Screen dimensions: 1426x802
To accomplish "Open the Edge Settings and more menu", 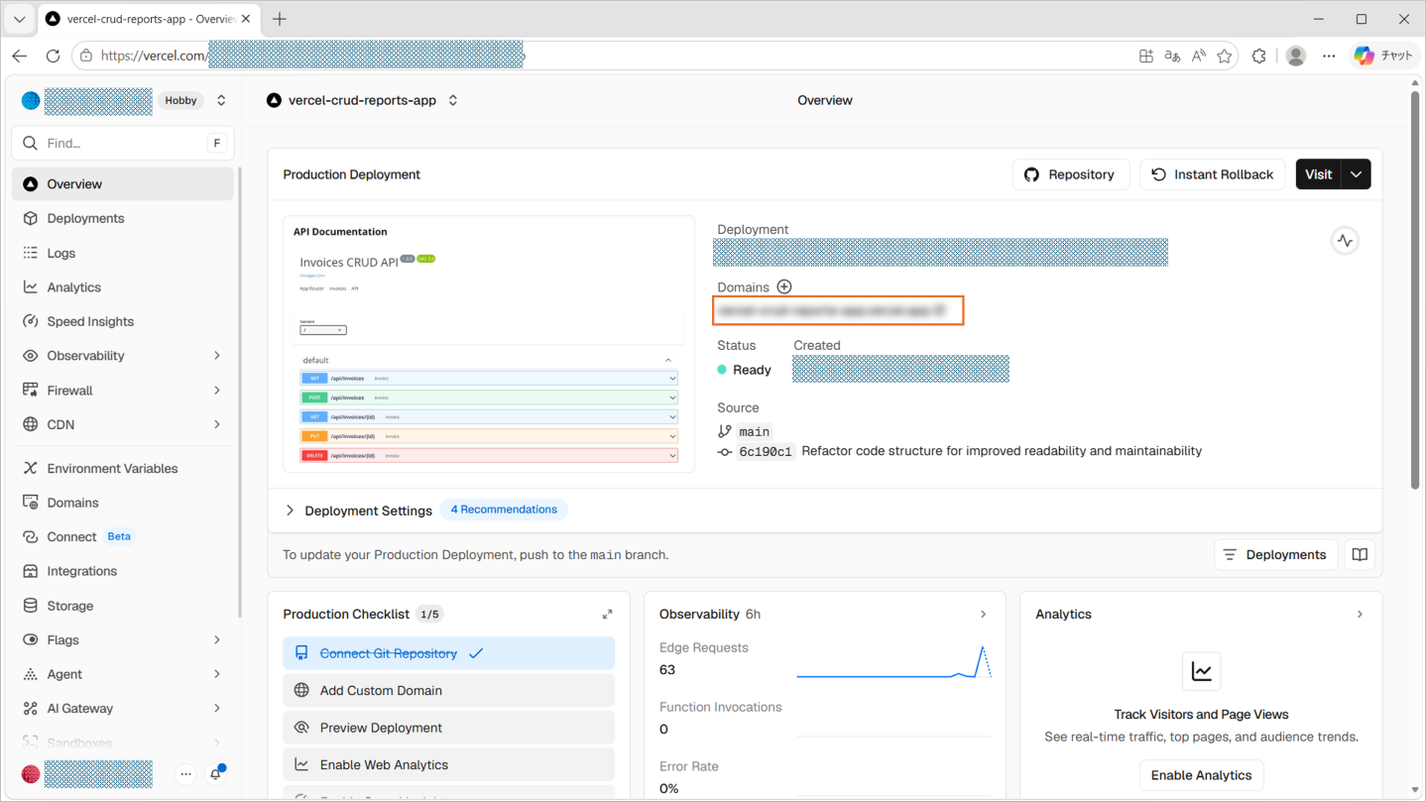I will tap(1329, 57).
